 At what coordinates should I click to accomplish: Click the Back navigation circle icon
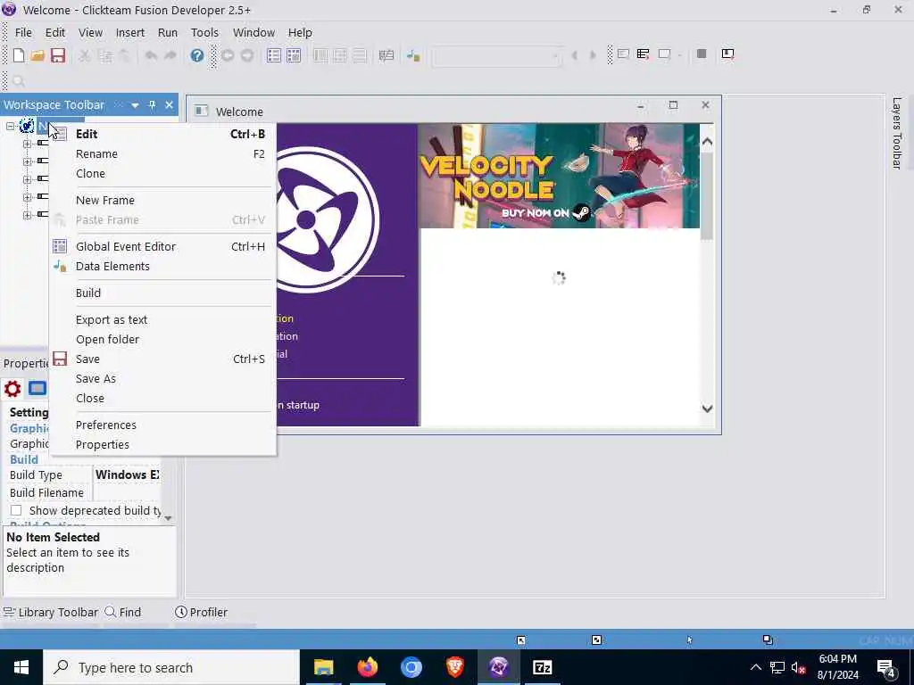[x=228, y=55]
